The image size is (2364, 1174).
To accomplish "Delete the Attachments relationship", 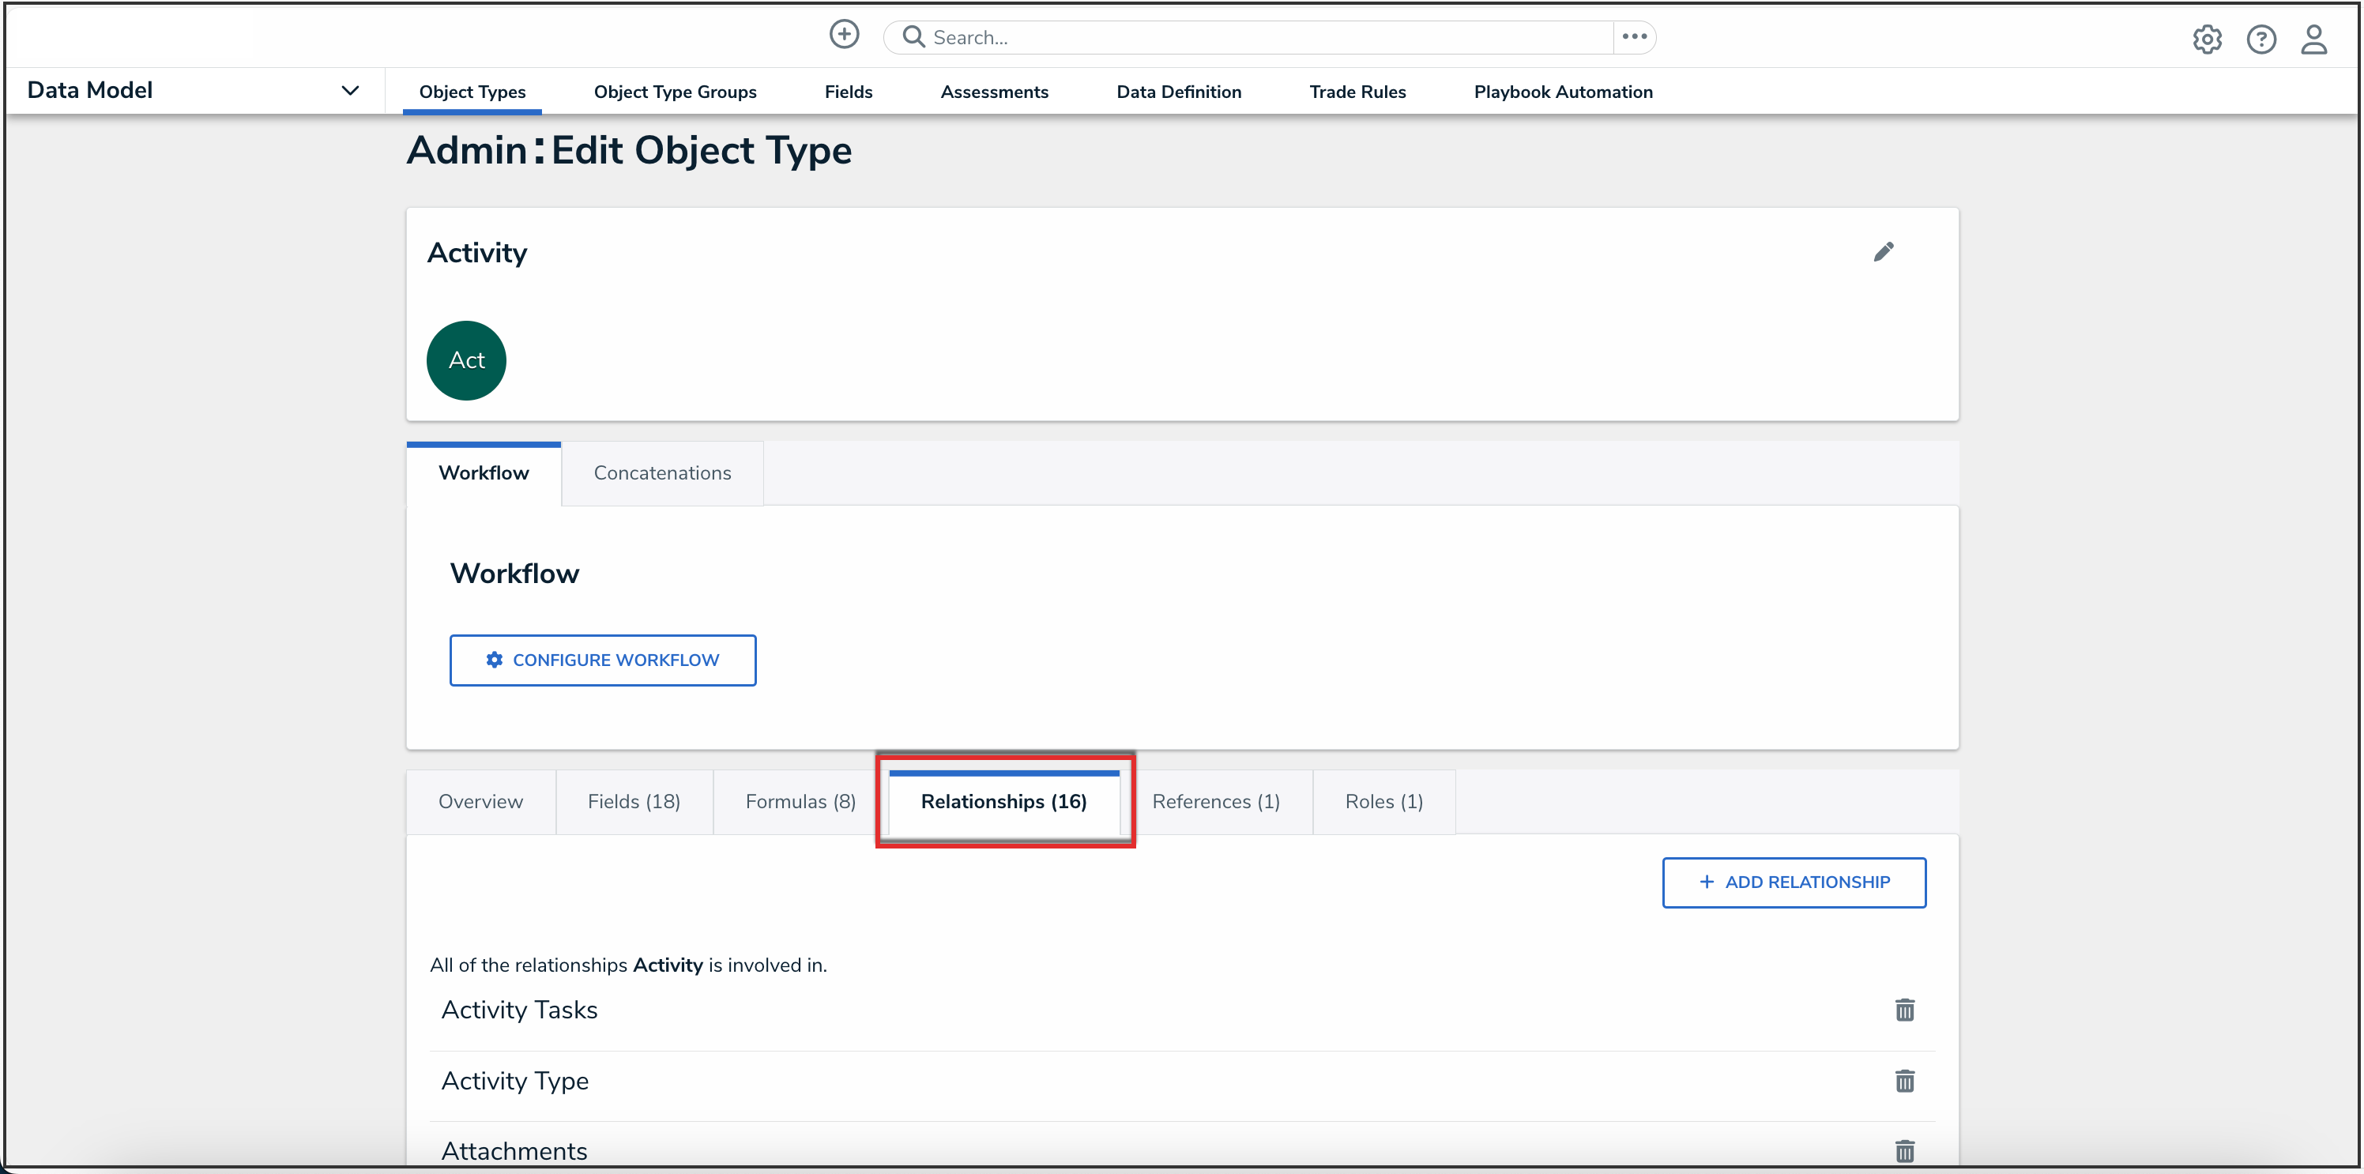I will (1904, 1150).
